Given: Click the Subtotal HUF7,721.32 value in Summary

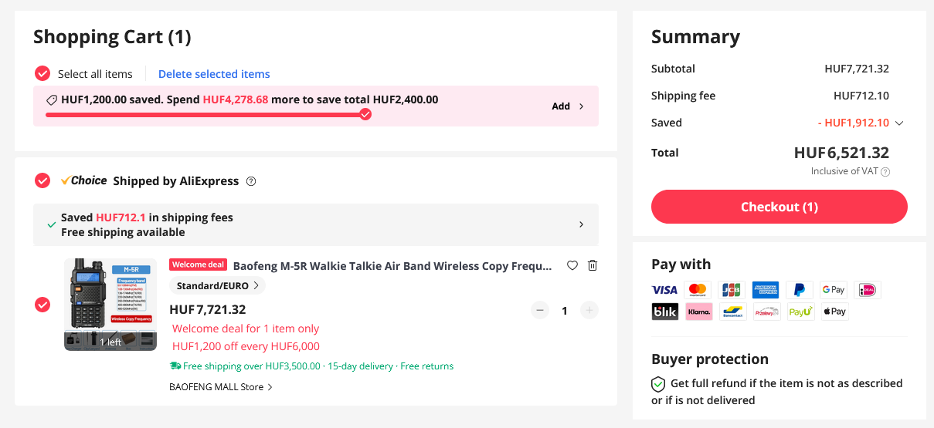Looking at the screenshot, I should click(857, 69).
